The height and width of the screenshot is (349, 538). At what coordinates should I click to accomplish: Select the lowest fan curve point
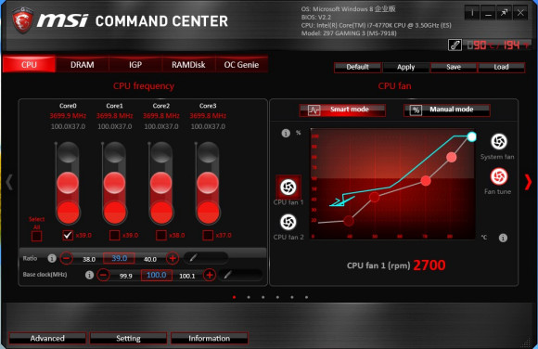tap(349, 221)
